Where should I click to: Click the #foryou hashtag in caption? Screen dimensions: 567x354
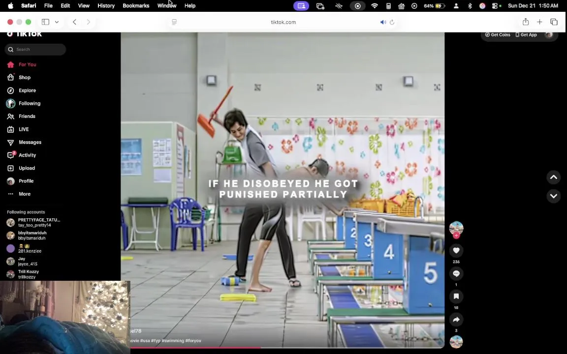pos(193,341)
